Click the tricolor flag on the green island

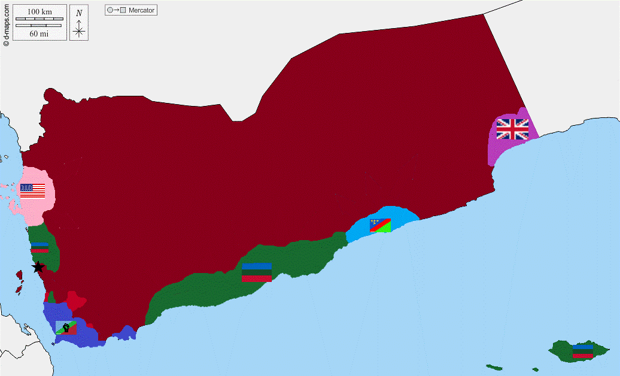pos(583,351)
